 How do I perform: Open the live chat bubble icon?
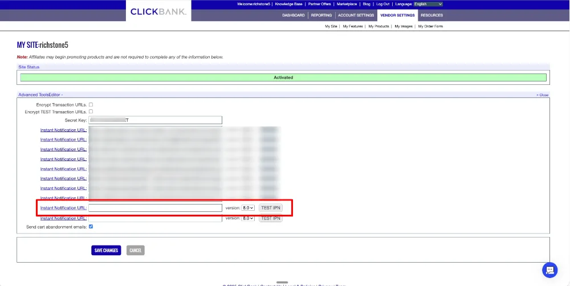tap(549, 270)
